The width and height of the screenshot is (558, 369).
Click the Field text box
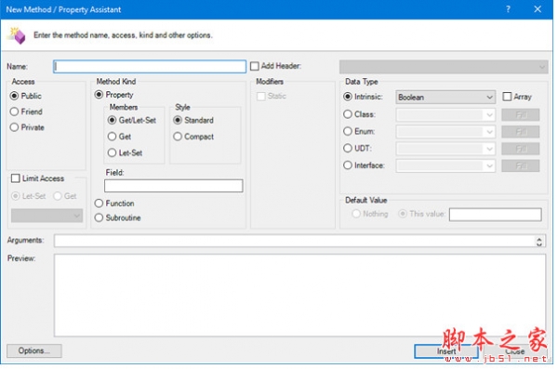coord(174,186)
